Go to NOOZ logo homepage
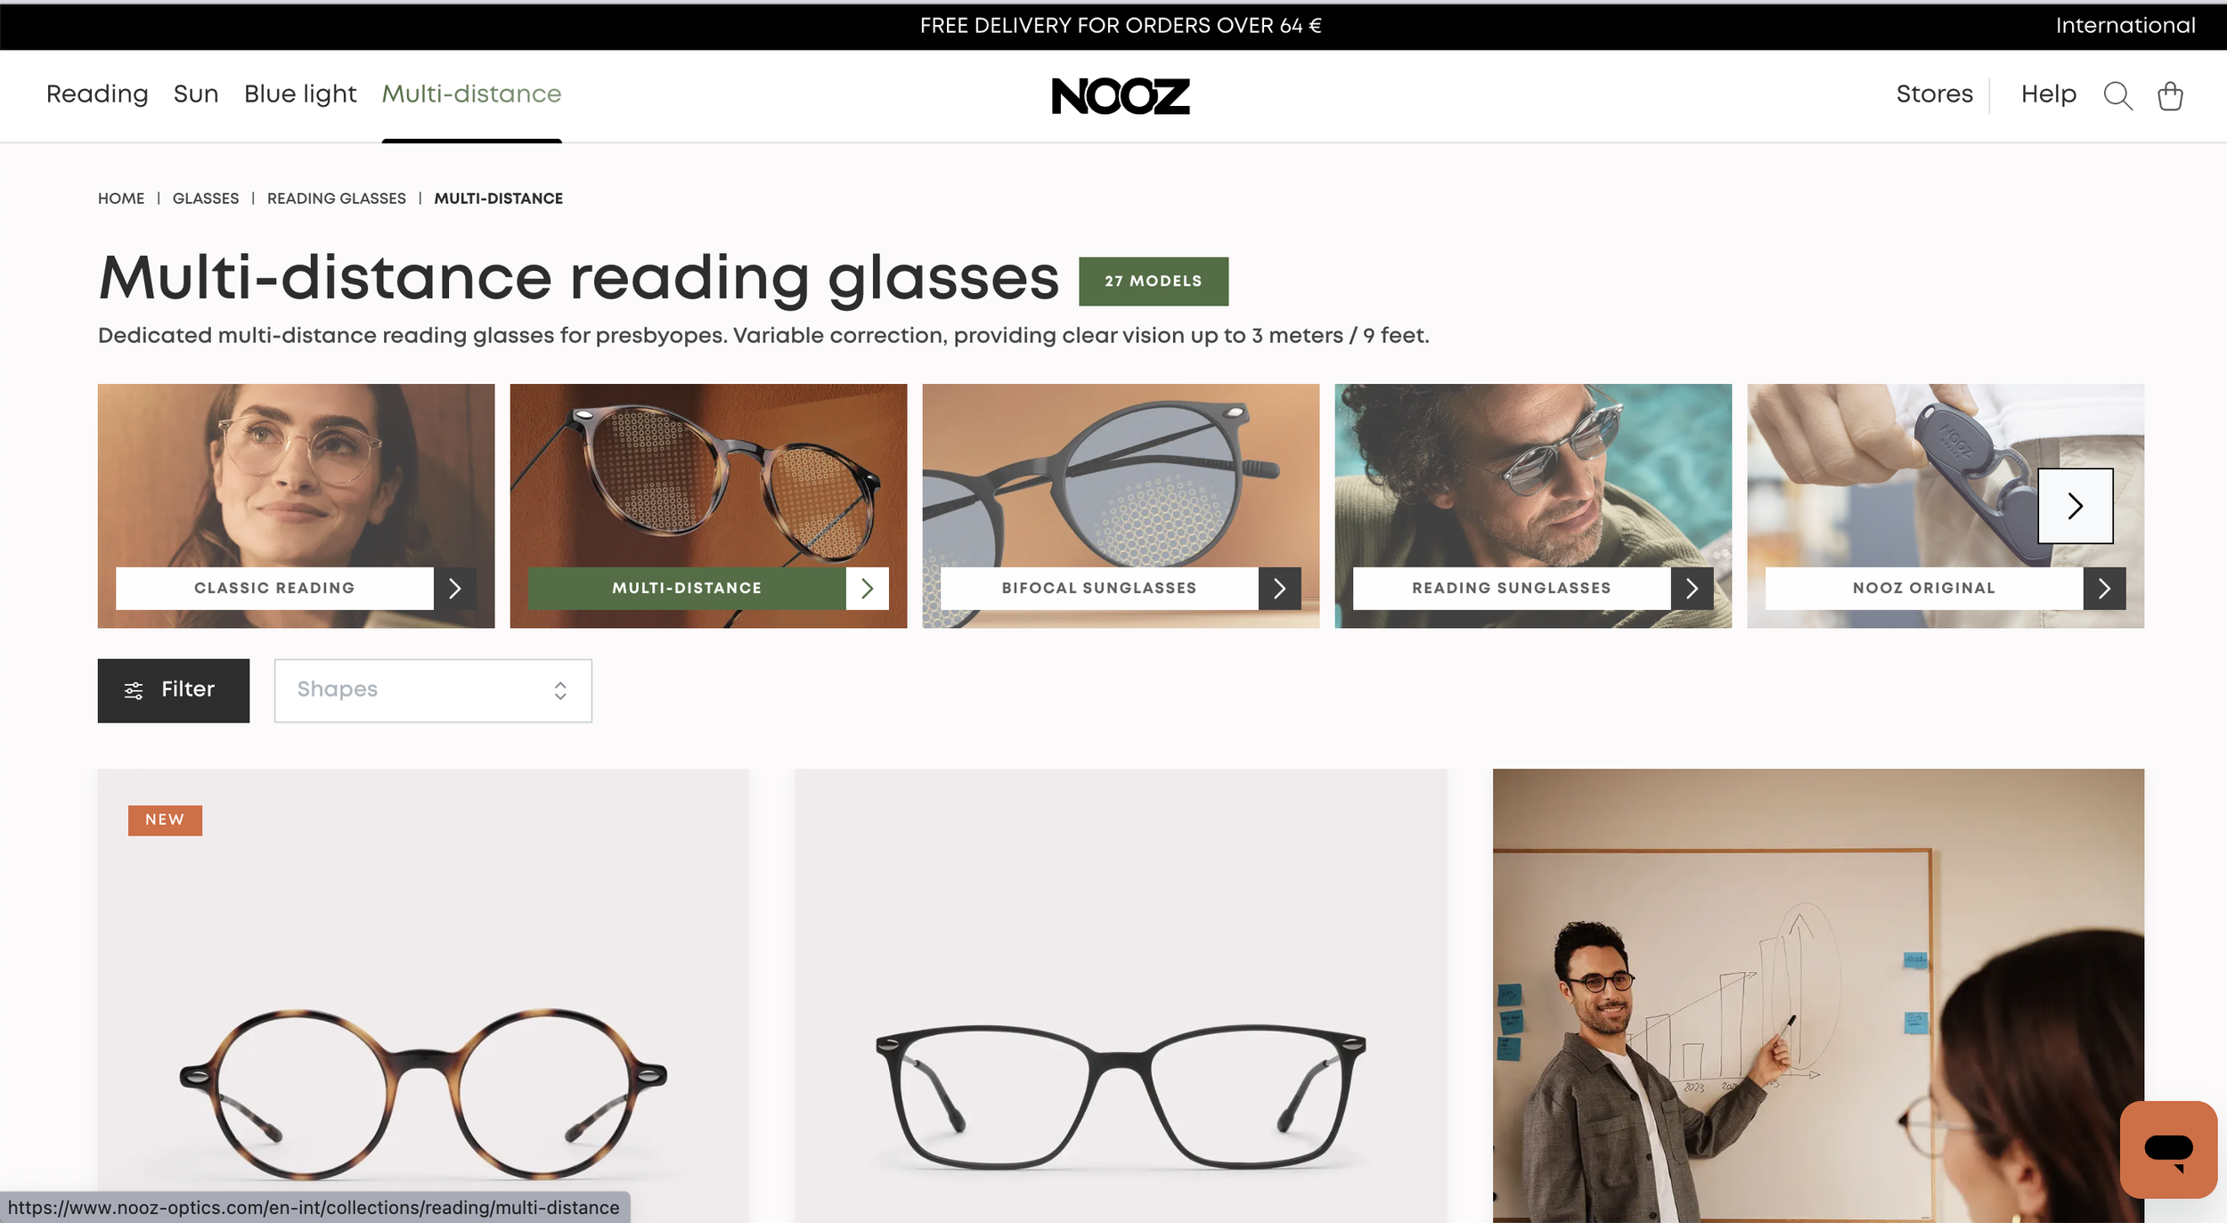This screenshot has width=2227, height=1223. click(1121, 95)
